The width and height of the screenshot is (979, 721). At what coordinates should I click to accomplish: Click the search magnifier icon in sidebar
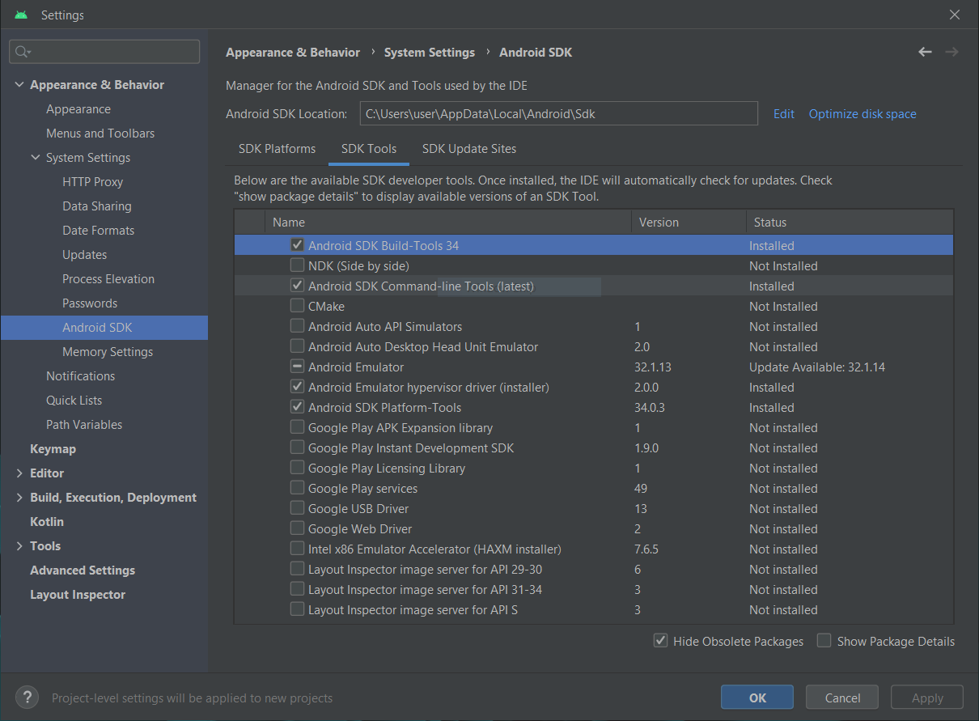(23, 52)
